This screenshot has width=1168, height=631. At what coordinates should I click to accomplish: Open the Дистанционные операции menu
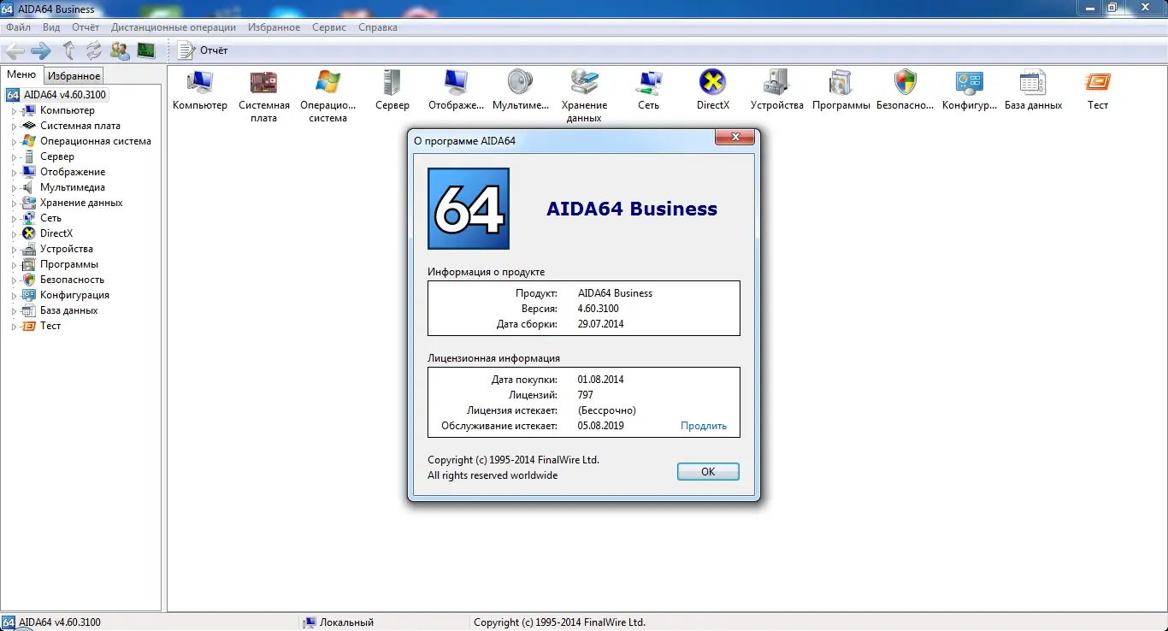[x=174, y=27]
